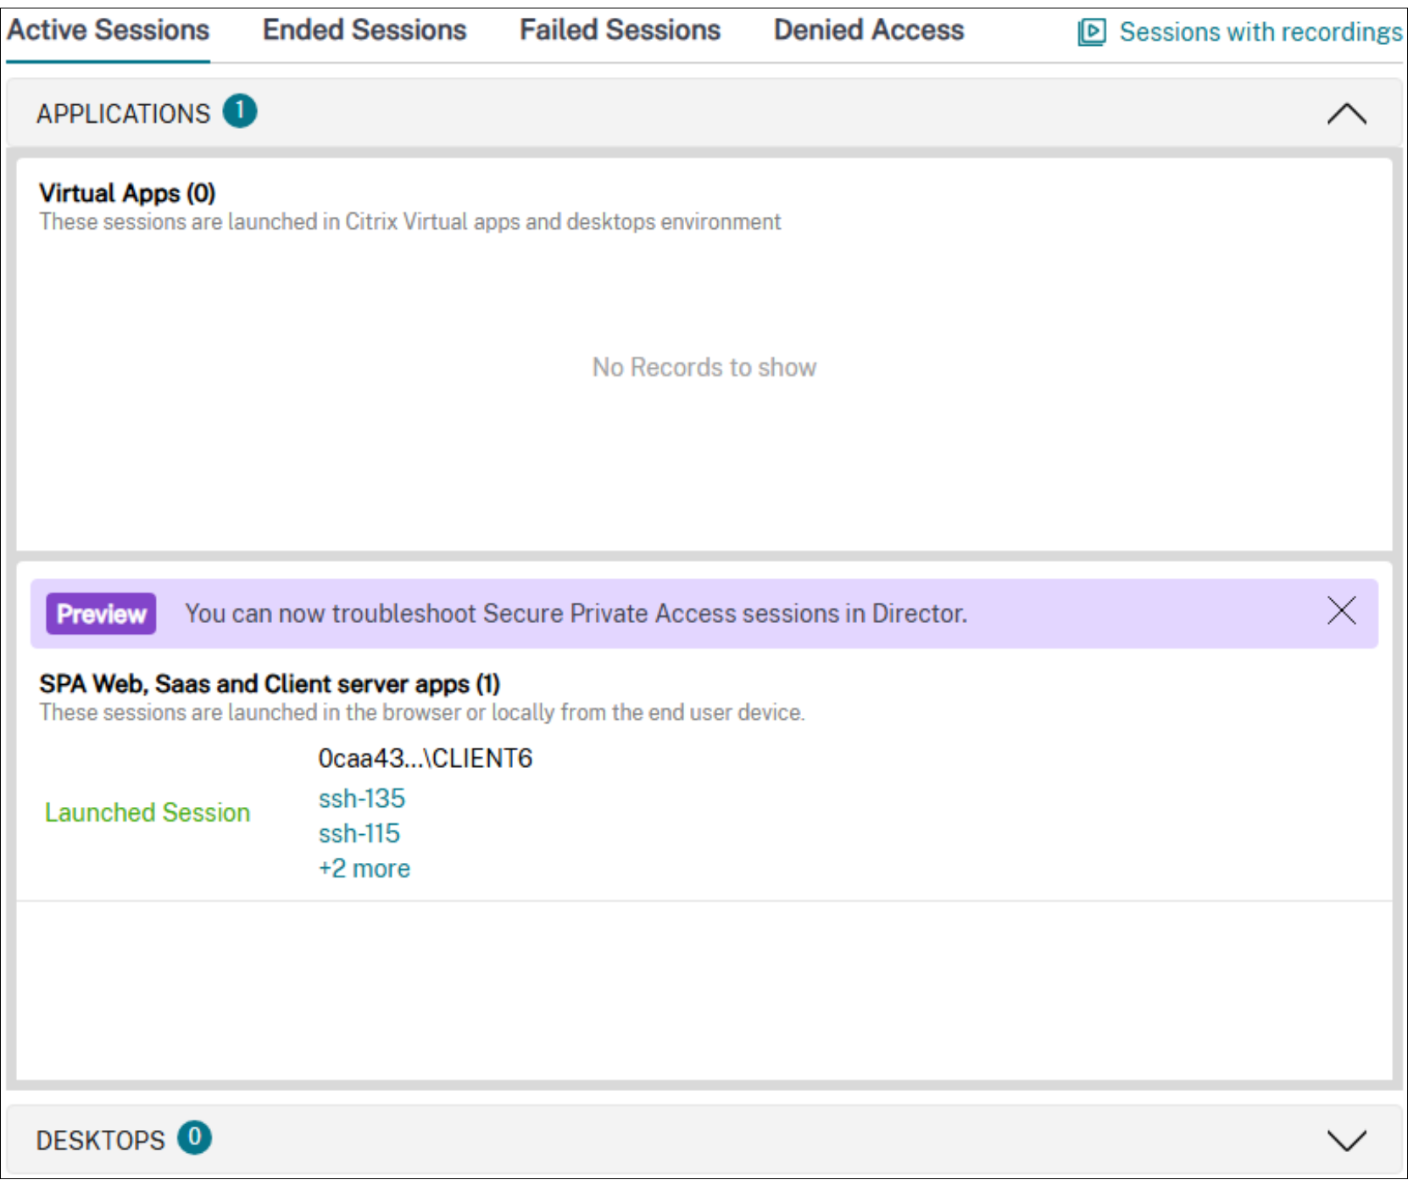1408x1191 pixels.
Task: Expand the +2 more session list
Action: click(x=364, y=868)
